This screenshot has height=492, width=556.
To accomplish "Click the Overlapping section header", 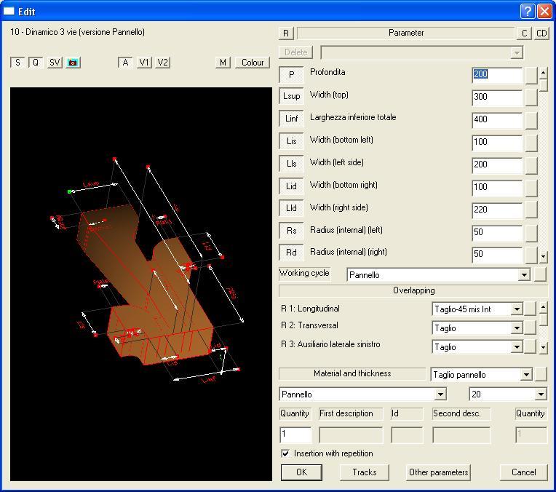I will click(413, 290).
